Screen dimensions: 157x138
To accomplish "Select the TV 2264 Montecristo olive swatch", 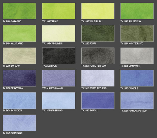I will (x=137, y=33).
